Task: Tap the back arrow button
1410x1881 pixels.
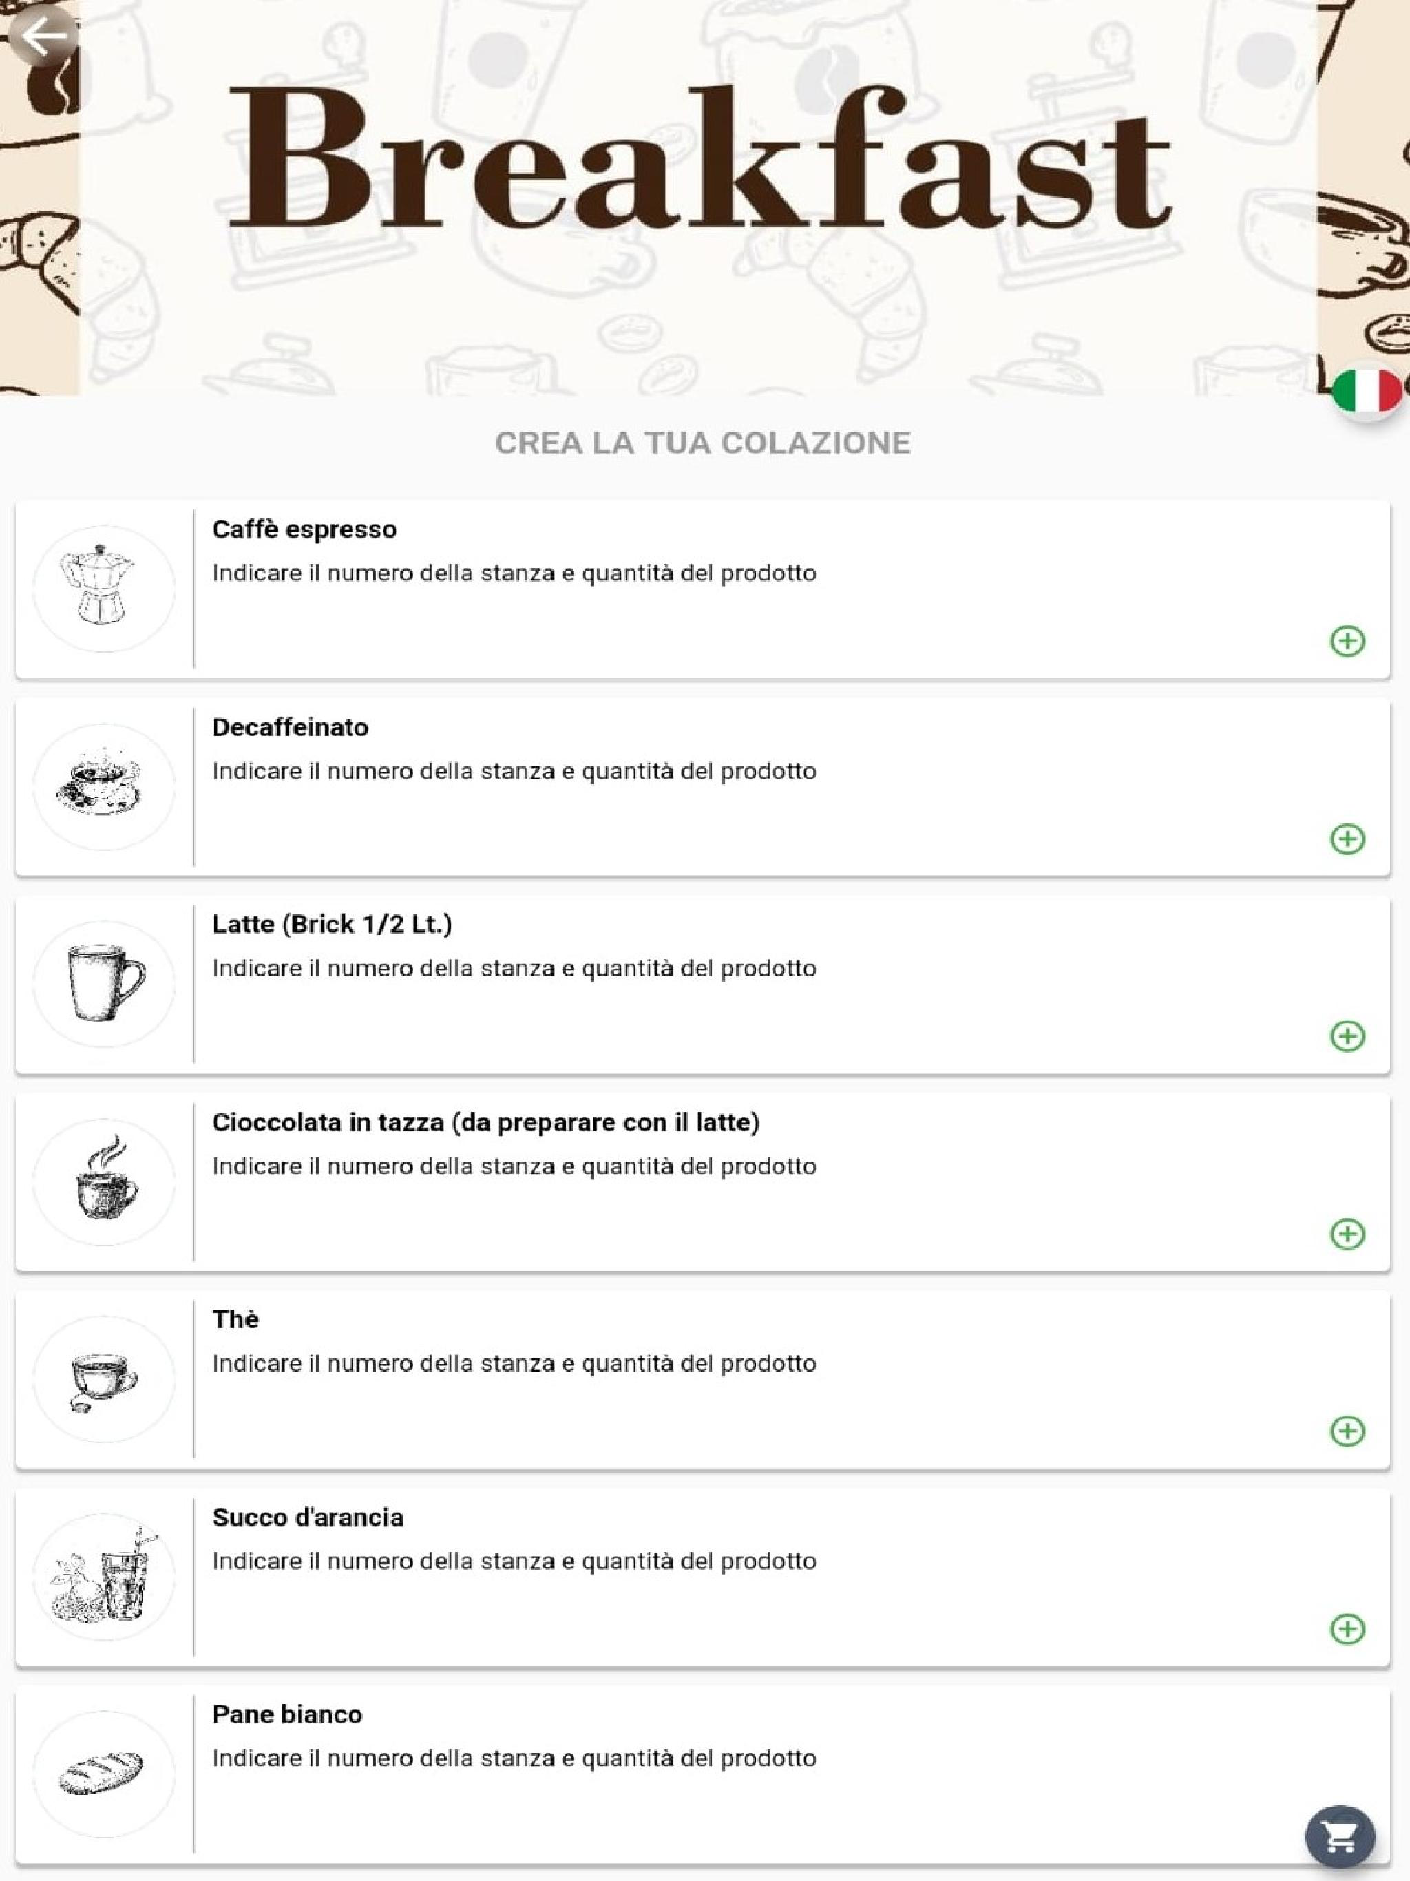Action: point(43,36)
